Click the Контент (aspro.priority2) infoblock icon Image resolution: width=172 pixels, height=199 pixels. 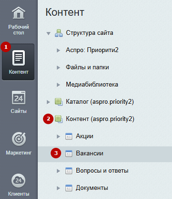[x=59, y=119]
